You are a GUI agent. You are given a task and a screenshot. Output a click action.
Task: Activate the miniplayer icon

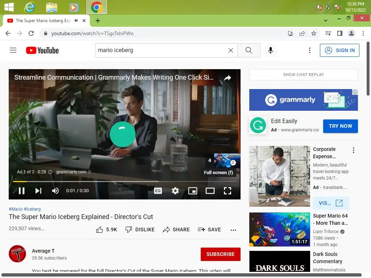tap(193, 190)
